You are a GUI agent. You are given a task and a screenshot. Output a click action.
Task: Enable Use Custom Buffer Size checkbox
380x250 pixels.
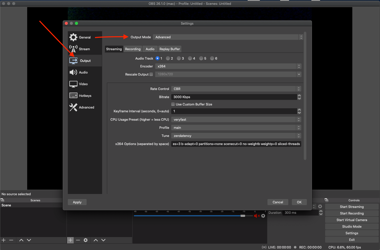click(x=173, y=104)
